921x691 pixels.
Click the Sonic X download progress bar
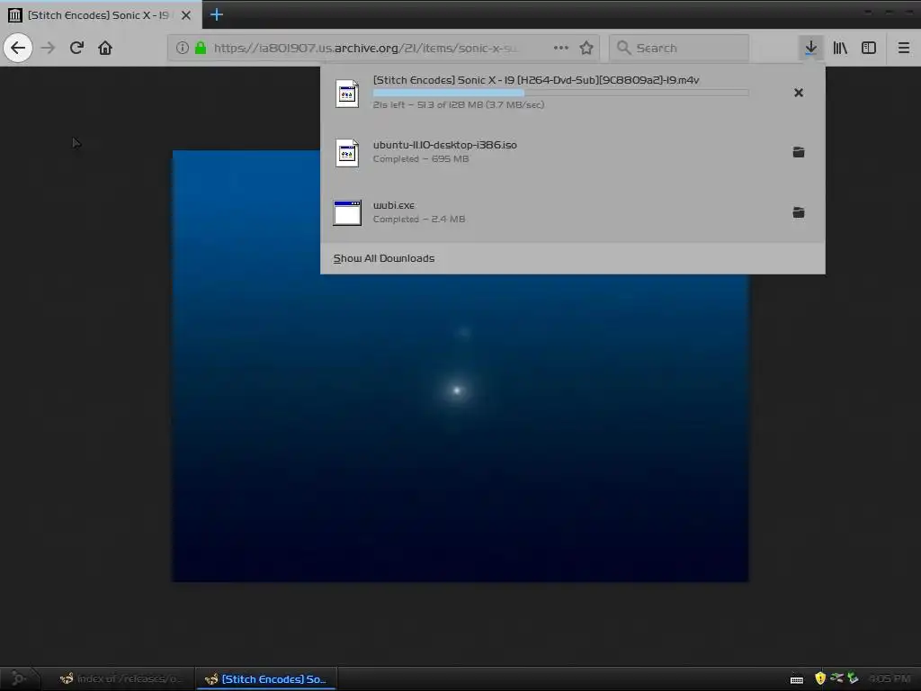(x=560, y=93)
